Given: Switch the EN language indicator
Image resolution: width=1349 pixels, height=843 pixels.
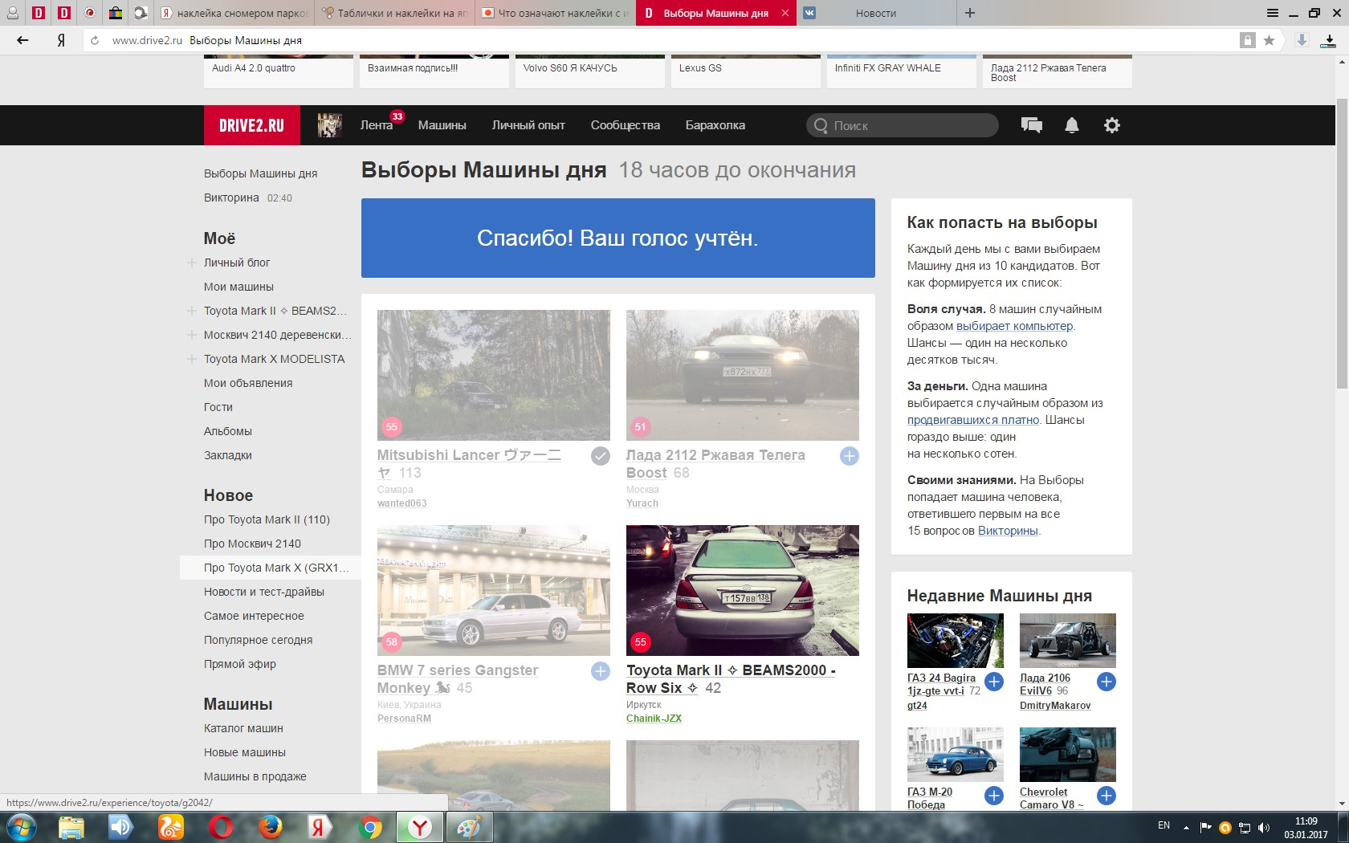Looking at the screenshot, I should (1164, 825).
